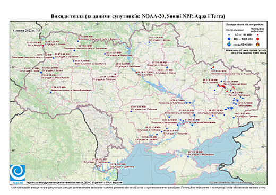This screenshot has width=276, height=195.
Task: Click the 'Промзона, м. Кам'янське' label
Action: [x=171, y=103]
